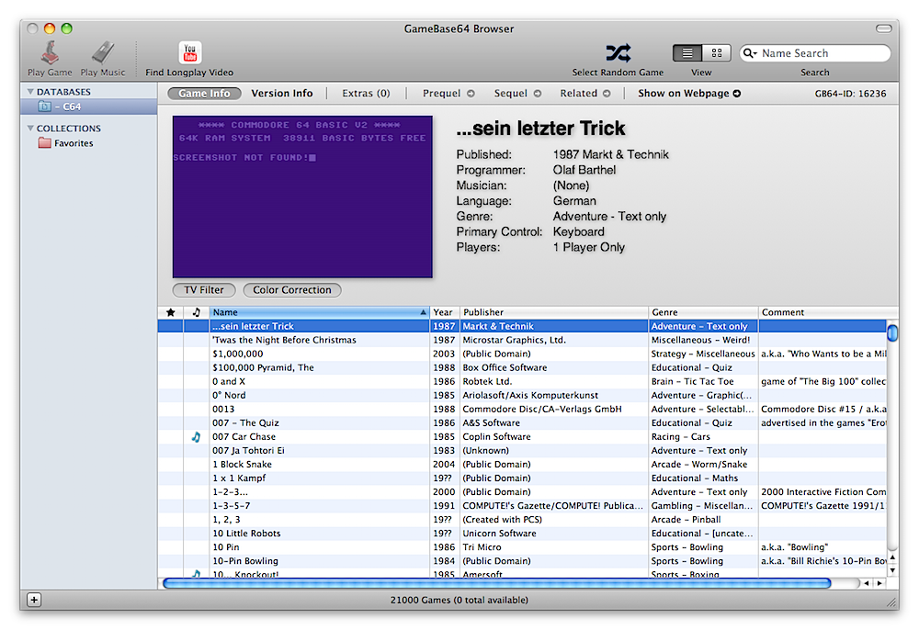Screen dimensions: 919x630
Task: Click Show on Webpage link
Action: coord(689,94)
